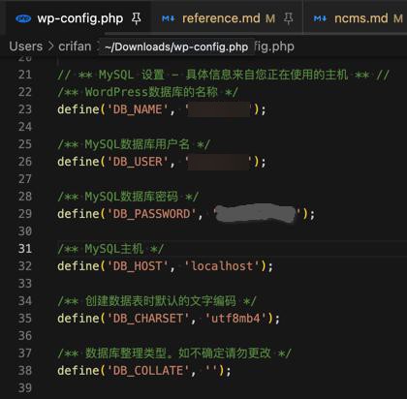
Task: Click line number 29 in the gutter
Action: [25, 214]
